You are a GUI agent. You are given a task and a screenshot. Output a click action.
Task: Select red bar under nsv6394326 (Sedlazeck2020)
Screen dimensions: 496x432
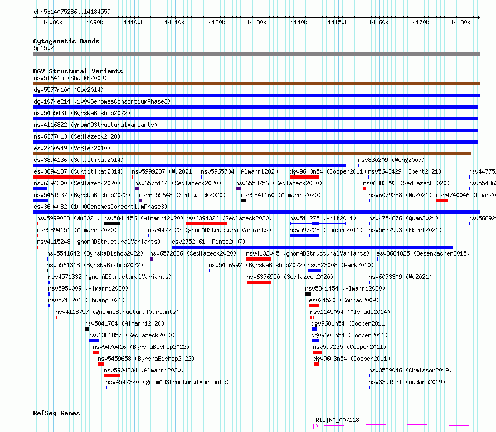[x=206, y=224]
